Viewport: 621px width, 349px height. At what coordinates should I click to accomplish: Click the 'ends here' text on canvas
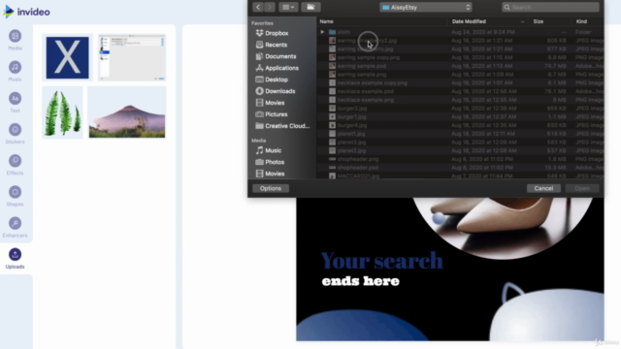[x=361, y=281]
